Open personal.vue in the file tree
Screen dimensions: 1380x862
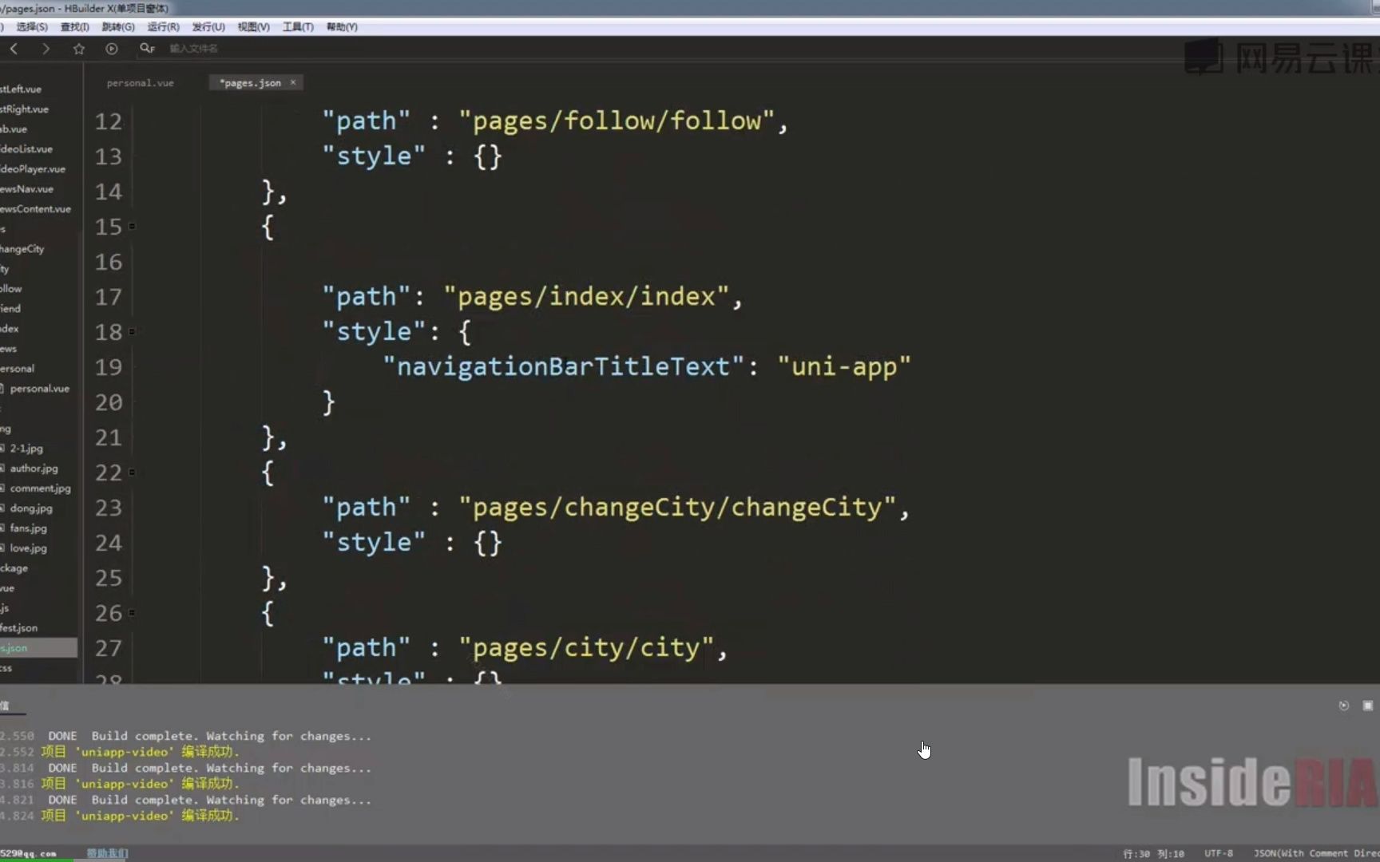pos(39,389)
